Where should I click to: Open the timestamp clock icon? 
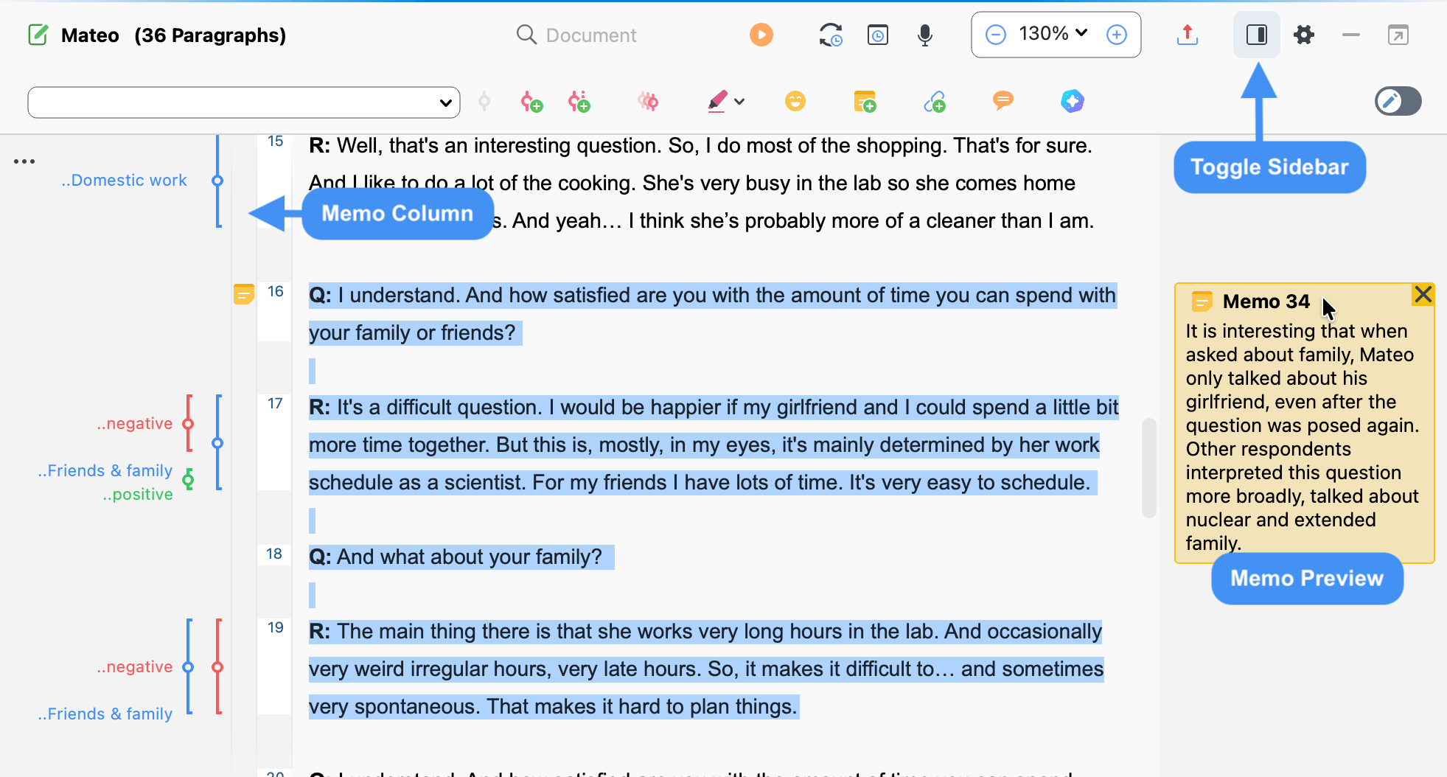coord(876,34)
